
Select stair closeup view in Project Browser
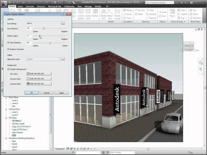click(17, 132)
